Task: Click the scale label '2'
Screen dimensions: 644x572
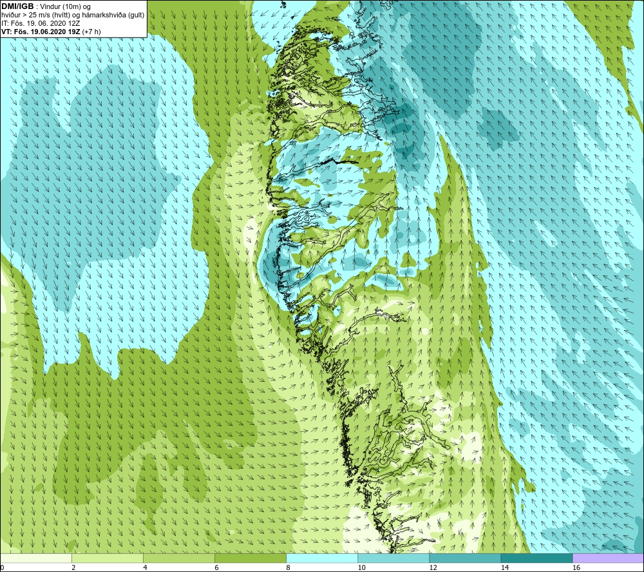Action: [73, 567]
